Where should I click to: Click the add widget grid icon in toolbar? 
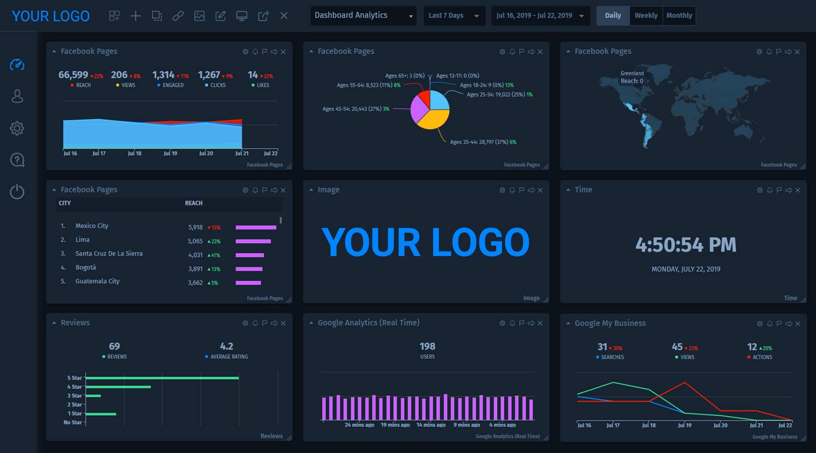pos(114,16)
